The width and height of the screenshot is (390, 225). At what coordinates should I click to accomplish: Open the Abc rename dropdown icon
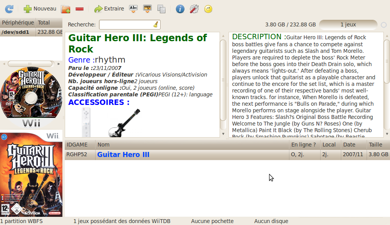coord(133,9)
